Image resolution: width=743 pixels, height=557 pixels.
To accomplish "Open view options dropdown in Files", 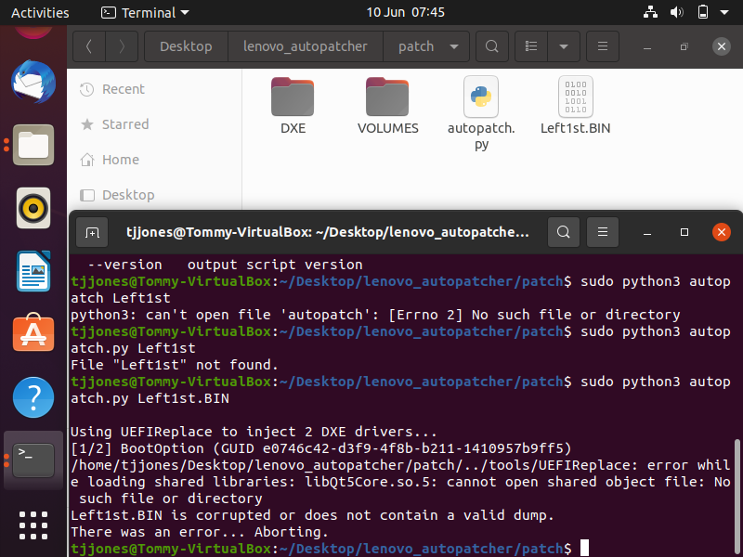I will pos(564,46).
